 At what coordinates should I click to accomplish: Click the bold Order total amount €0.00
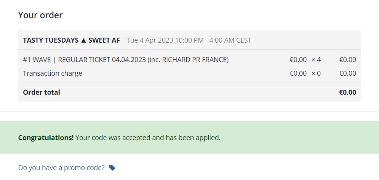348,92
